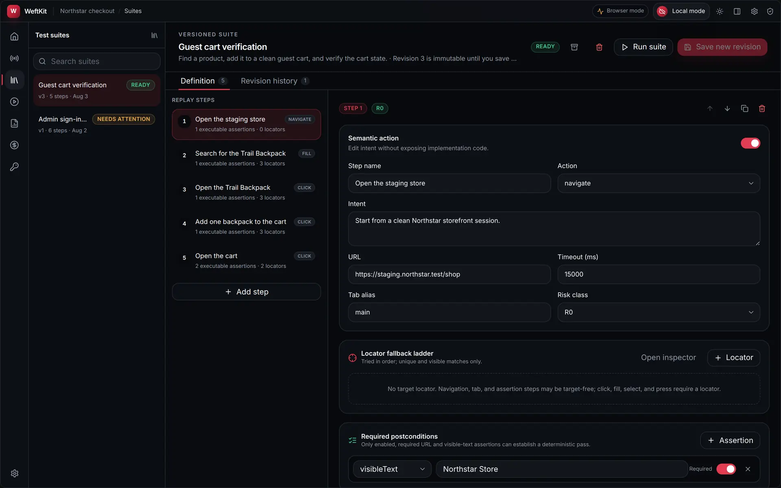Viewport: 781px width, 488px height.
Task: Select step Open the Trail Backpack
Action: (x=246, y=192)
